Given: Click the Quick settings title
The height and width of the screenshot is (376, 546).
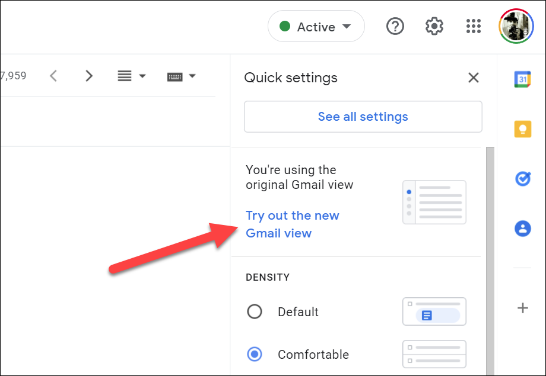Looking at the screenshot, I should click(291, 78).
